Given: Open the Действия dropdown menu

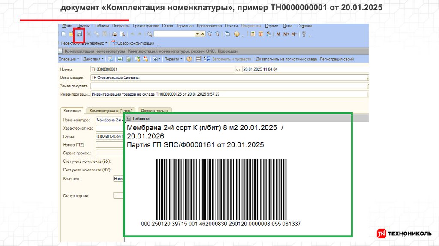Looking at the screenshot, I should (x=93, y=59).
